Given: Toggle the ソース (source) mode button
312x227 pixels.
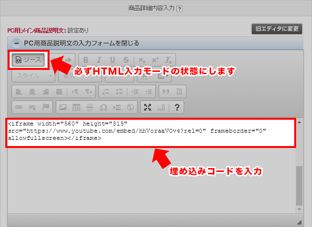Looking at the screenshot, I should click(28, 60).
